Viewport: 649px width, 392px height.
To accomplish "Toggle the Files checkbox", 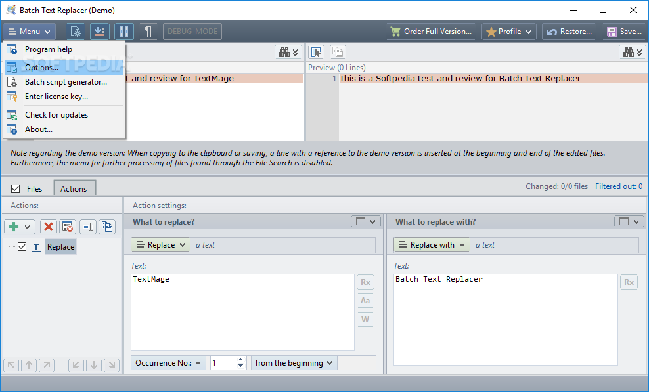I will pyautogui.click(x=15, y=188).
